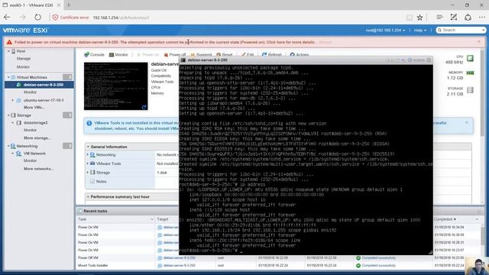Screen dimensions: 489x275
Task: Click Edit in the VM toolbar
Action: point(248,55)
